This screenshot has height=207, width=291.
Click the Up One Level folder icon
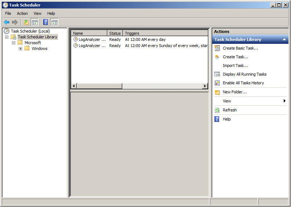[26, 22]
